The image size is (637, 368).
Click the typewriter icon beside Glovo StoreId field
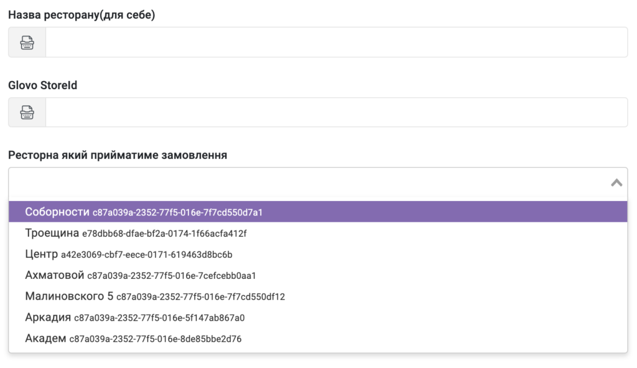click(x=27, y=112)
